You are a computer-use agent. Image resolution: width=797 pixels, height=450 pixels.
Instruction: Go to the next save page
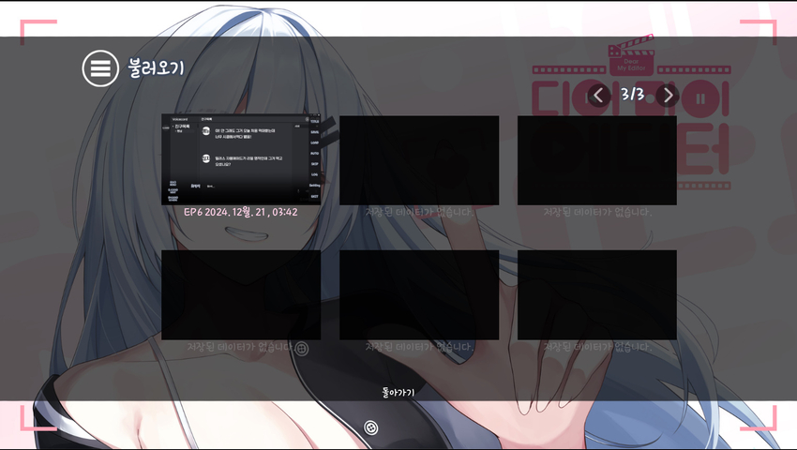click(x=668, y=95)
